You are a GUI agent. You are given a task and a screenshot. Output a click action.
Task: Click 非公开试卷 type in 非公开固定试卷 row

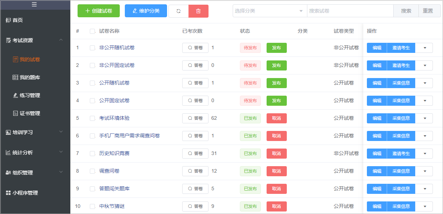[346, 65]
